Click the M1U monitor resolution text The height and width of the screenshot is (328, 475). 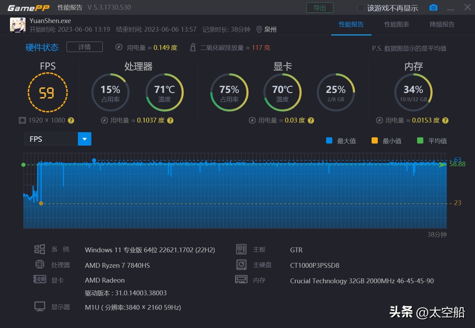133,307
